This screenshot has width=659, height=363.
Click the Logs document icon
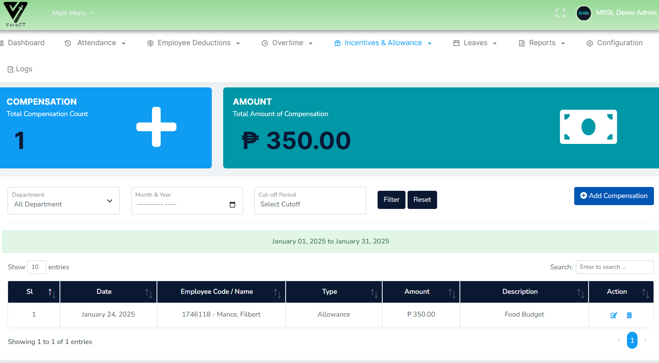(10, 69)
